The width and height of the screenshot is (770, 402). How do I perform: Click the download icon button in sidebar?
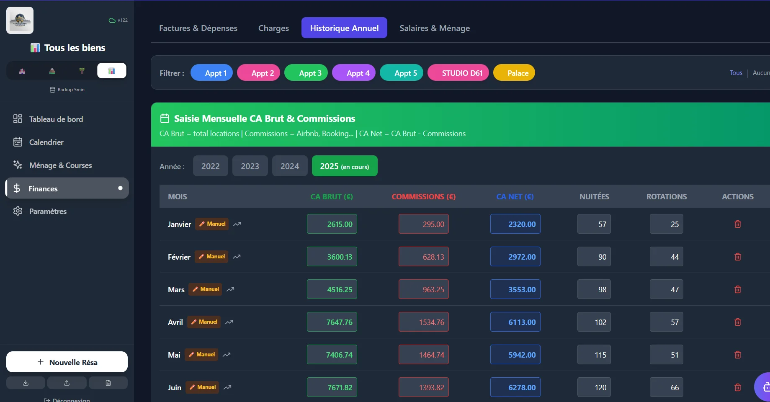pos(26,383)
